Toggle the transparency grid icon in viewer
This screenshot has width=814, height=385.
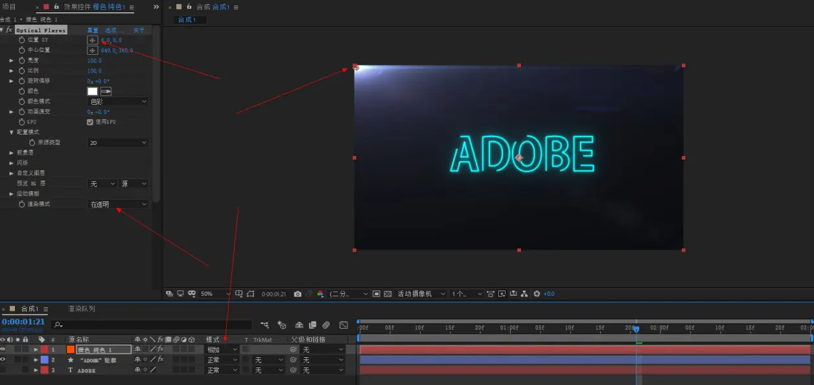click(x=388, y=294)
